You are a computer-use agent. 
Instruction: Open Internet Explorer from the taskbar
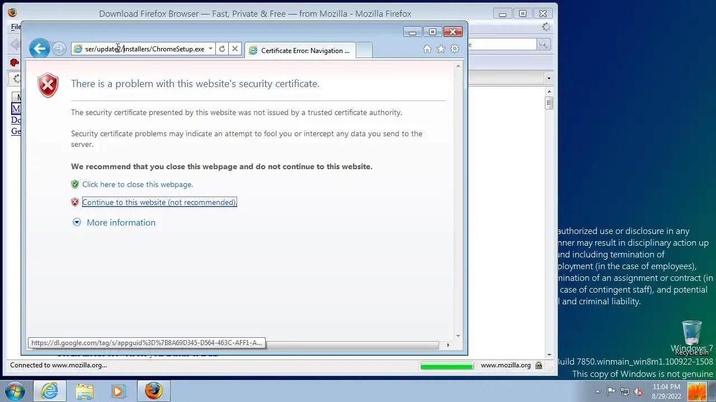click(50, 391)
